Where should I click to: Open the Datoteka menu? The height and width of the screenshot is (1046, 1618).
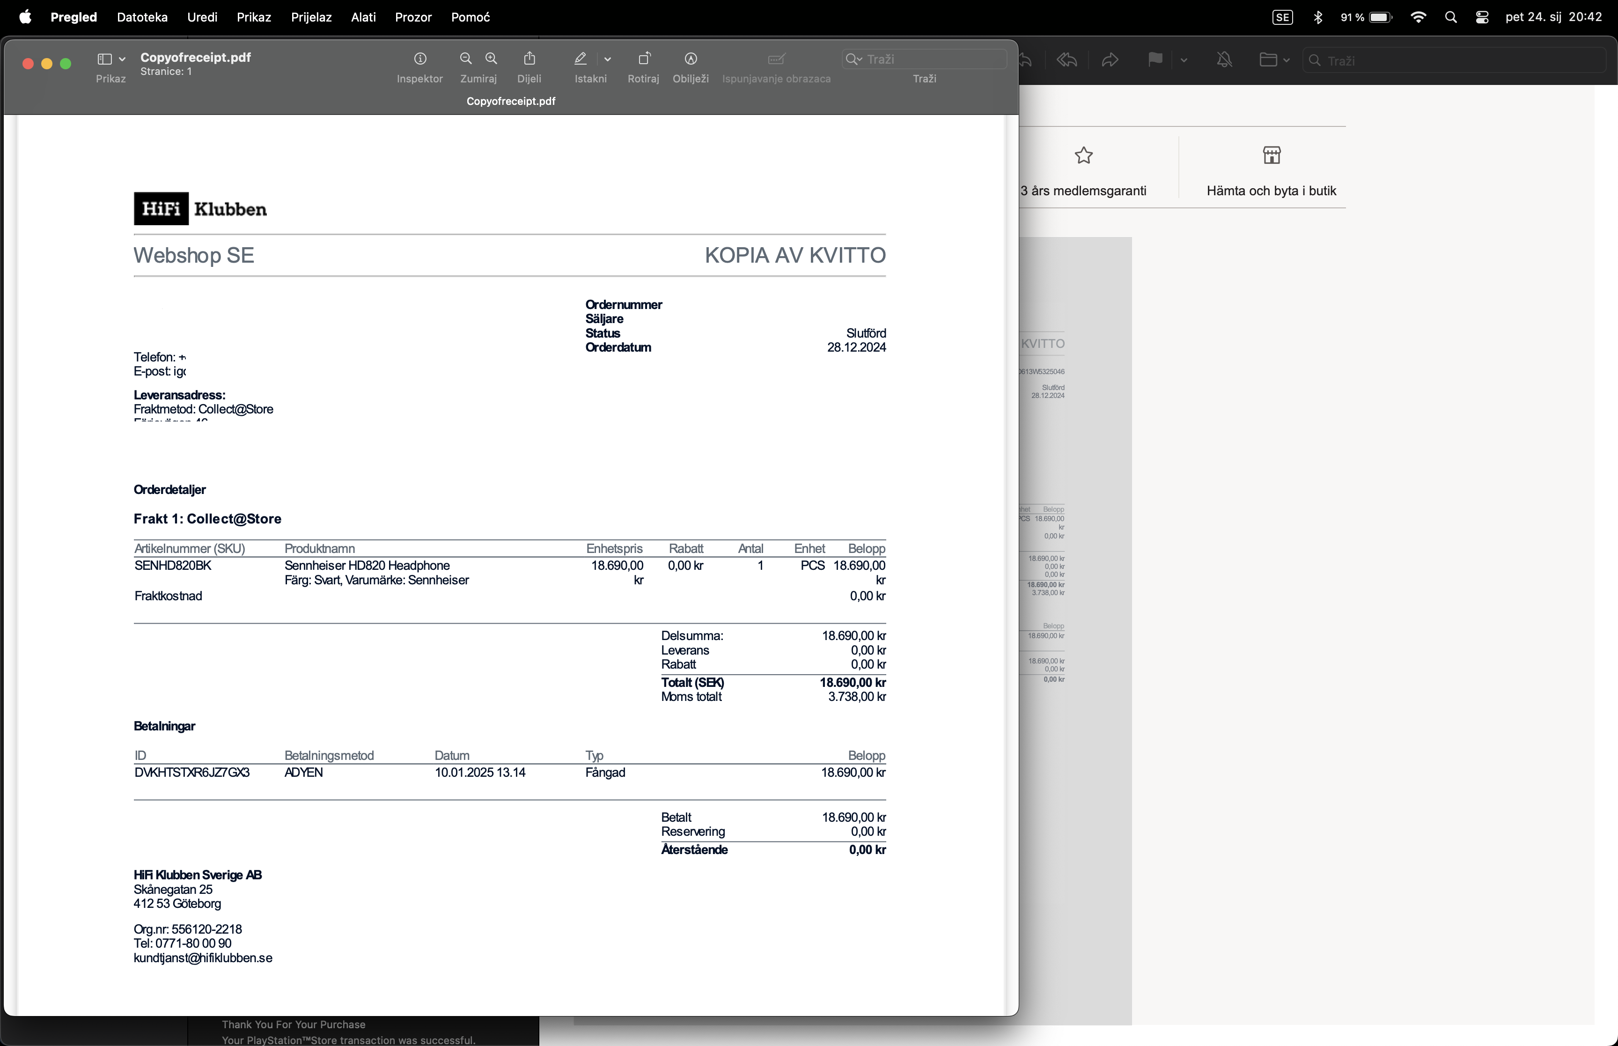pyautogui.click(x=142, y=18)
